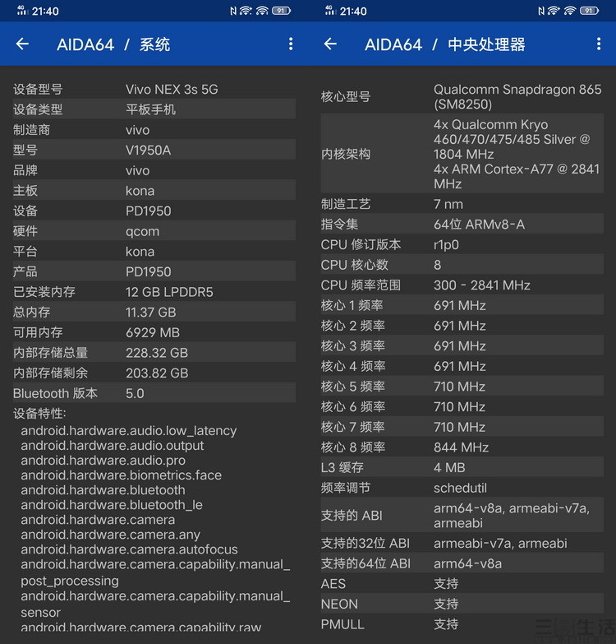
Task: Select the value '300 - 2841 MHz'
Action: tap(482, 285)
